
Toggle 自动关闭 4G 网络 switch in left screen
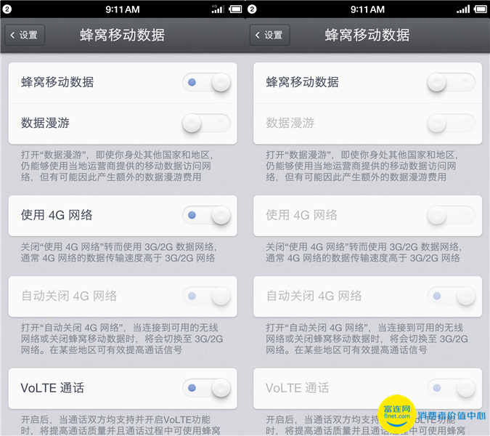tap(207, 296)
